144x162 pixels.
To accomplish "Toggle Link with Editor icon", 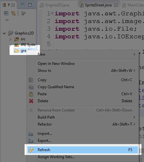I will click(13, 13).
